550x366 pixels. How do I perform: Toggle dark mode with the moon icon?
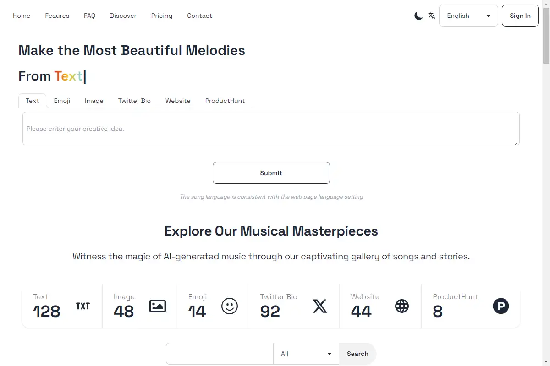pyautogui.click(x=418, y=16)
